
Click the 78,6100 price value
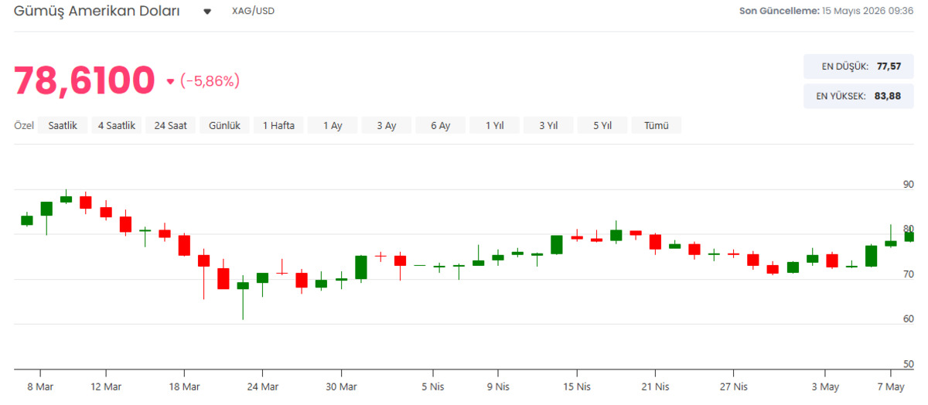click(x=85, y=80)
